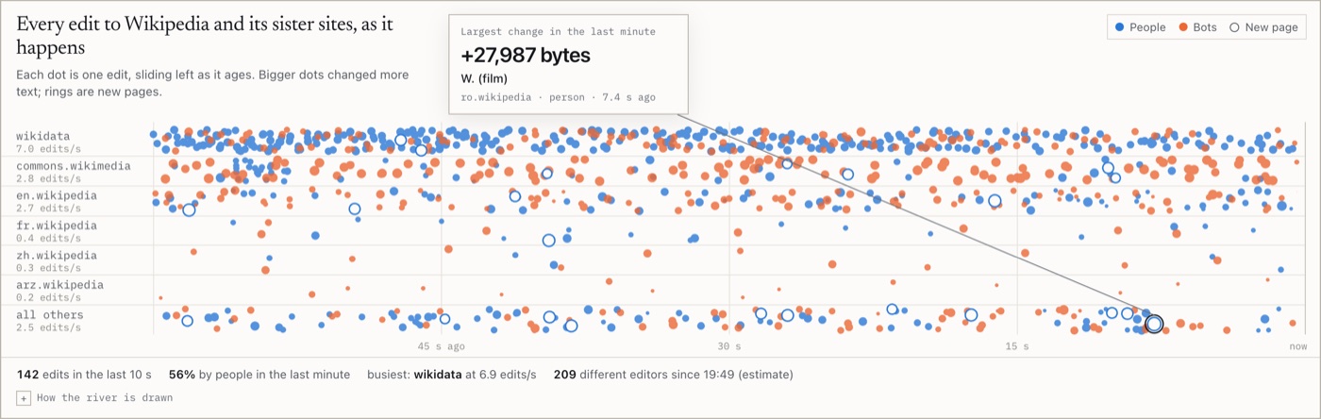This screenshot has height=419, width=1321.
Task: Toggle the Bots legend entry
Action: tap(1197, 27)
